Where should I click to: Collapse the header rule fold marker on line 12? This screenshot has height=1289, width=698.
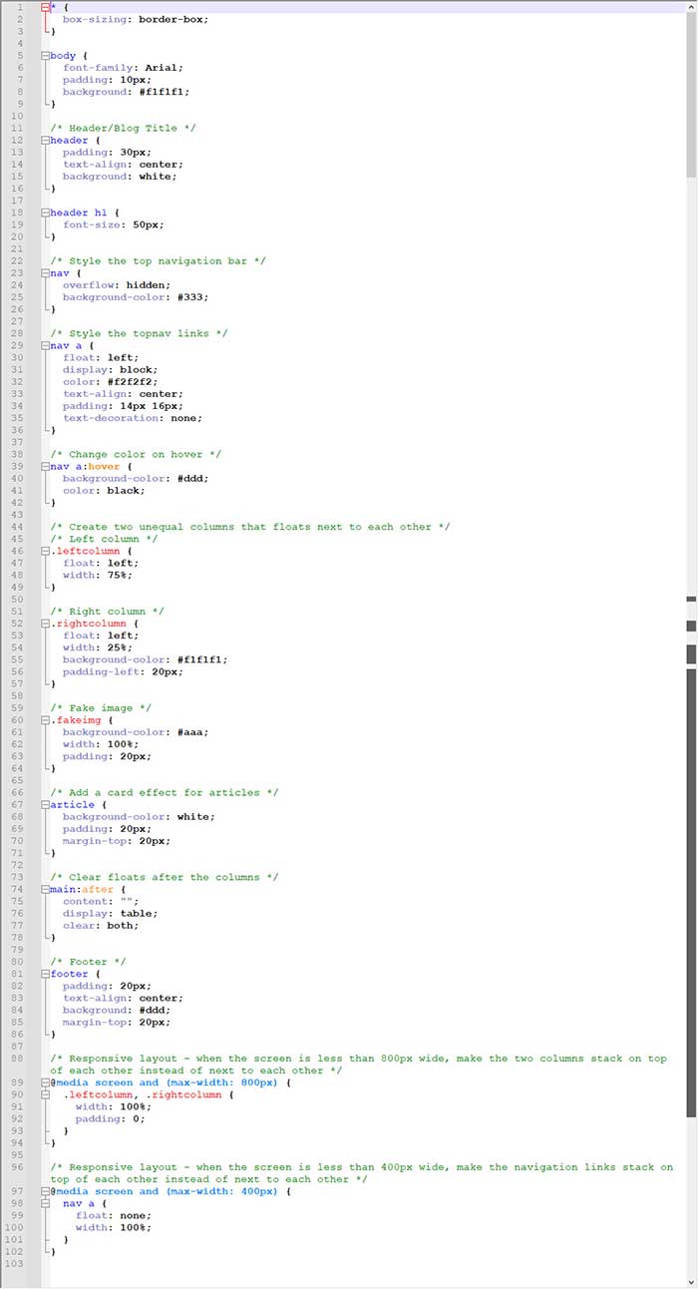click(45, 141)
